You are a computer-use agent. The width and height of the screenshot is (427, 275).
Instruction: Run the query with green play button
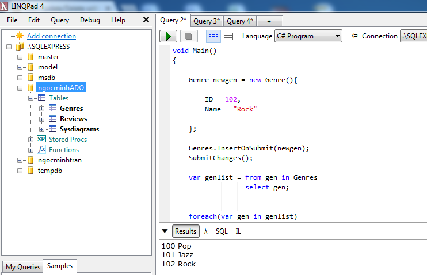[168, 36]
